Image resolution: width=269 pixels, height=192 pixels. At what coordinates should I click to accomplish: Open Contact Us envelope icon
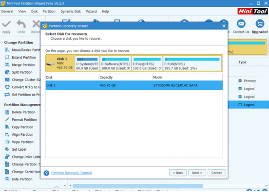[241, 24]
